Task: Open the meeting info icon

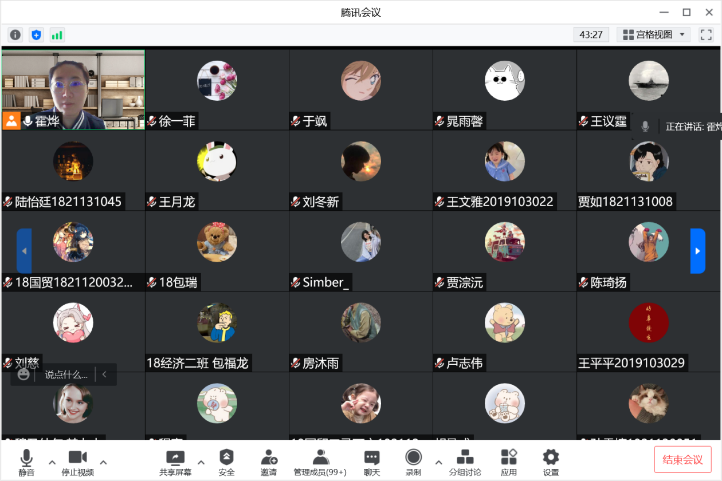Action: [x=15, y=35]
